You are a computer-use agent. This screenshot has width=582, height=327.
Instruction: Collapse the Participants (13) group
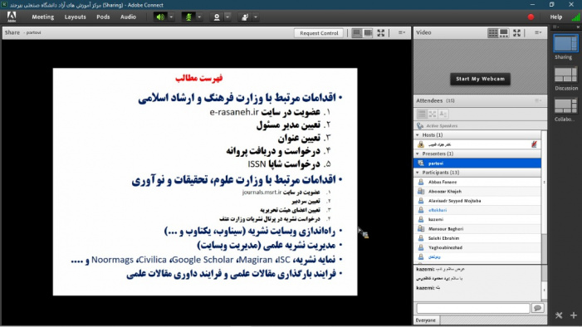click(x=418, y=173)
